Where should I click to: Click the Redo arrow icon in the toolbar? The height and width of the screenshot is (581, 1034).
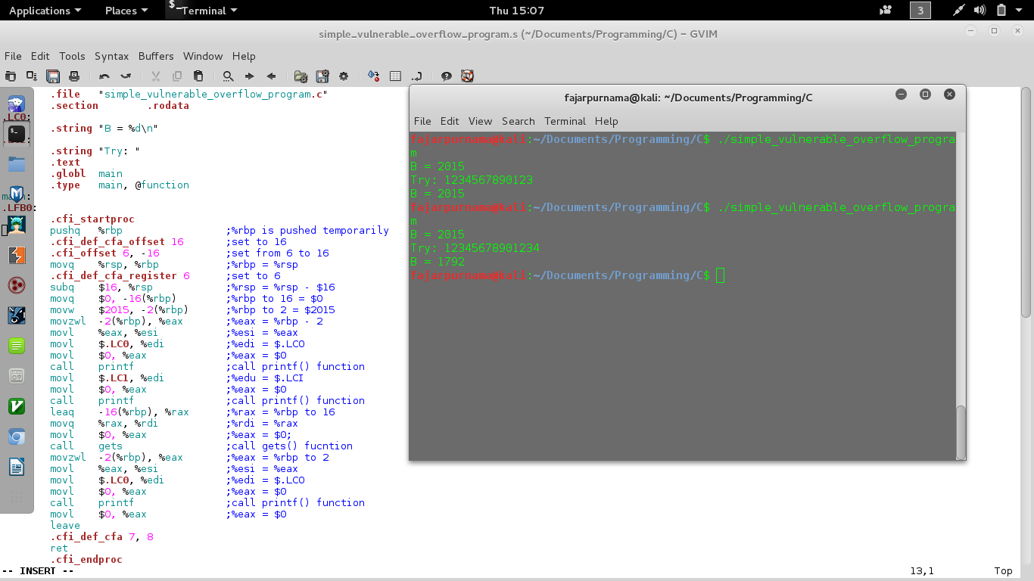[126, 76]
